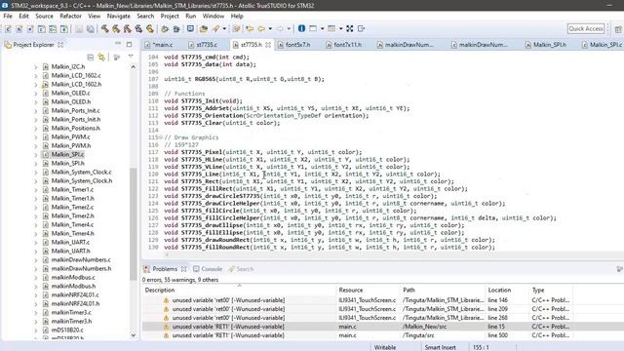The height and width of the screenshot is (351, 624).
Task: Select malkinDrawNumbers.h in Project Explorer
Action: [x=81, y=269]
